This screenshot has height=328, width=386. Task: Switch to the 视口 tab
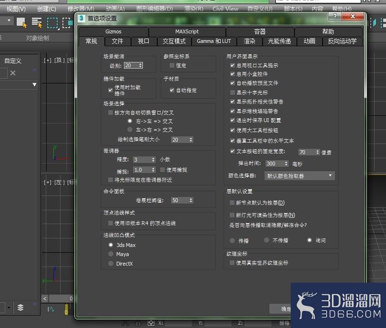(143, 41)
